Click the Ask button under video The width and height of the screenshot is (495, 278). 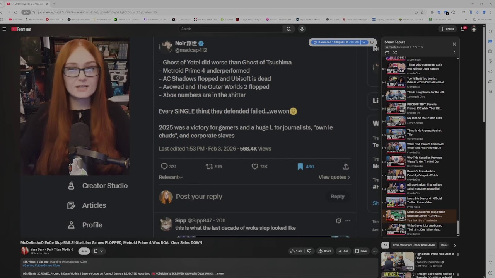(x=343, y=251)
